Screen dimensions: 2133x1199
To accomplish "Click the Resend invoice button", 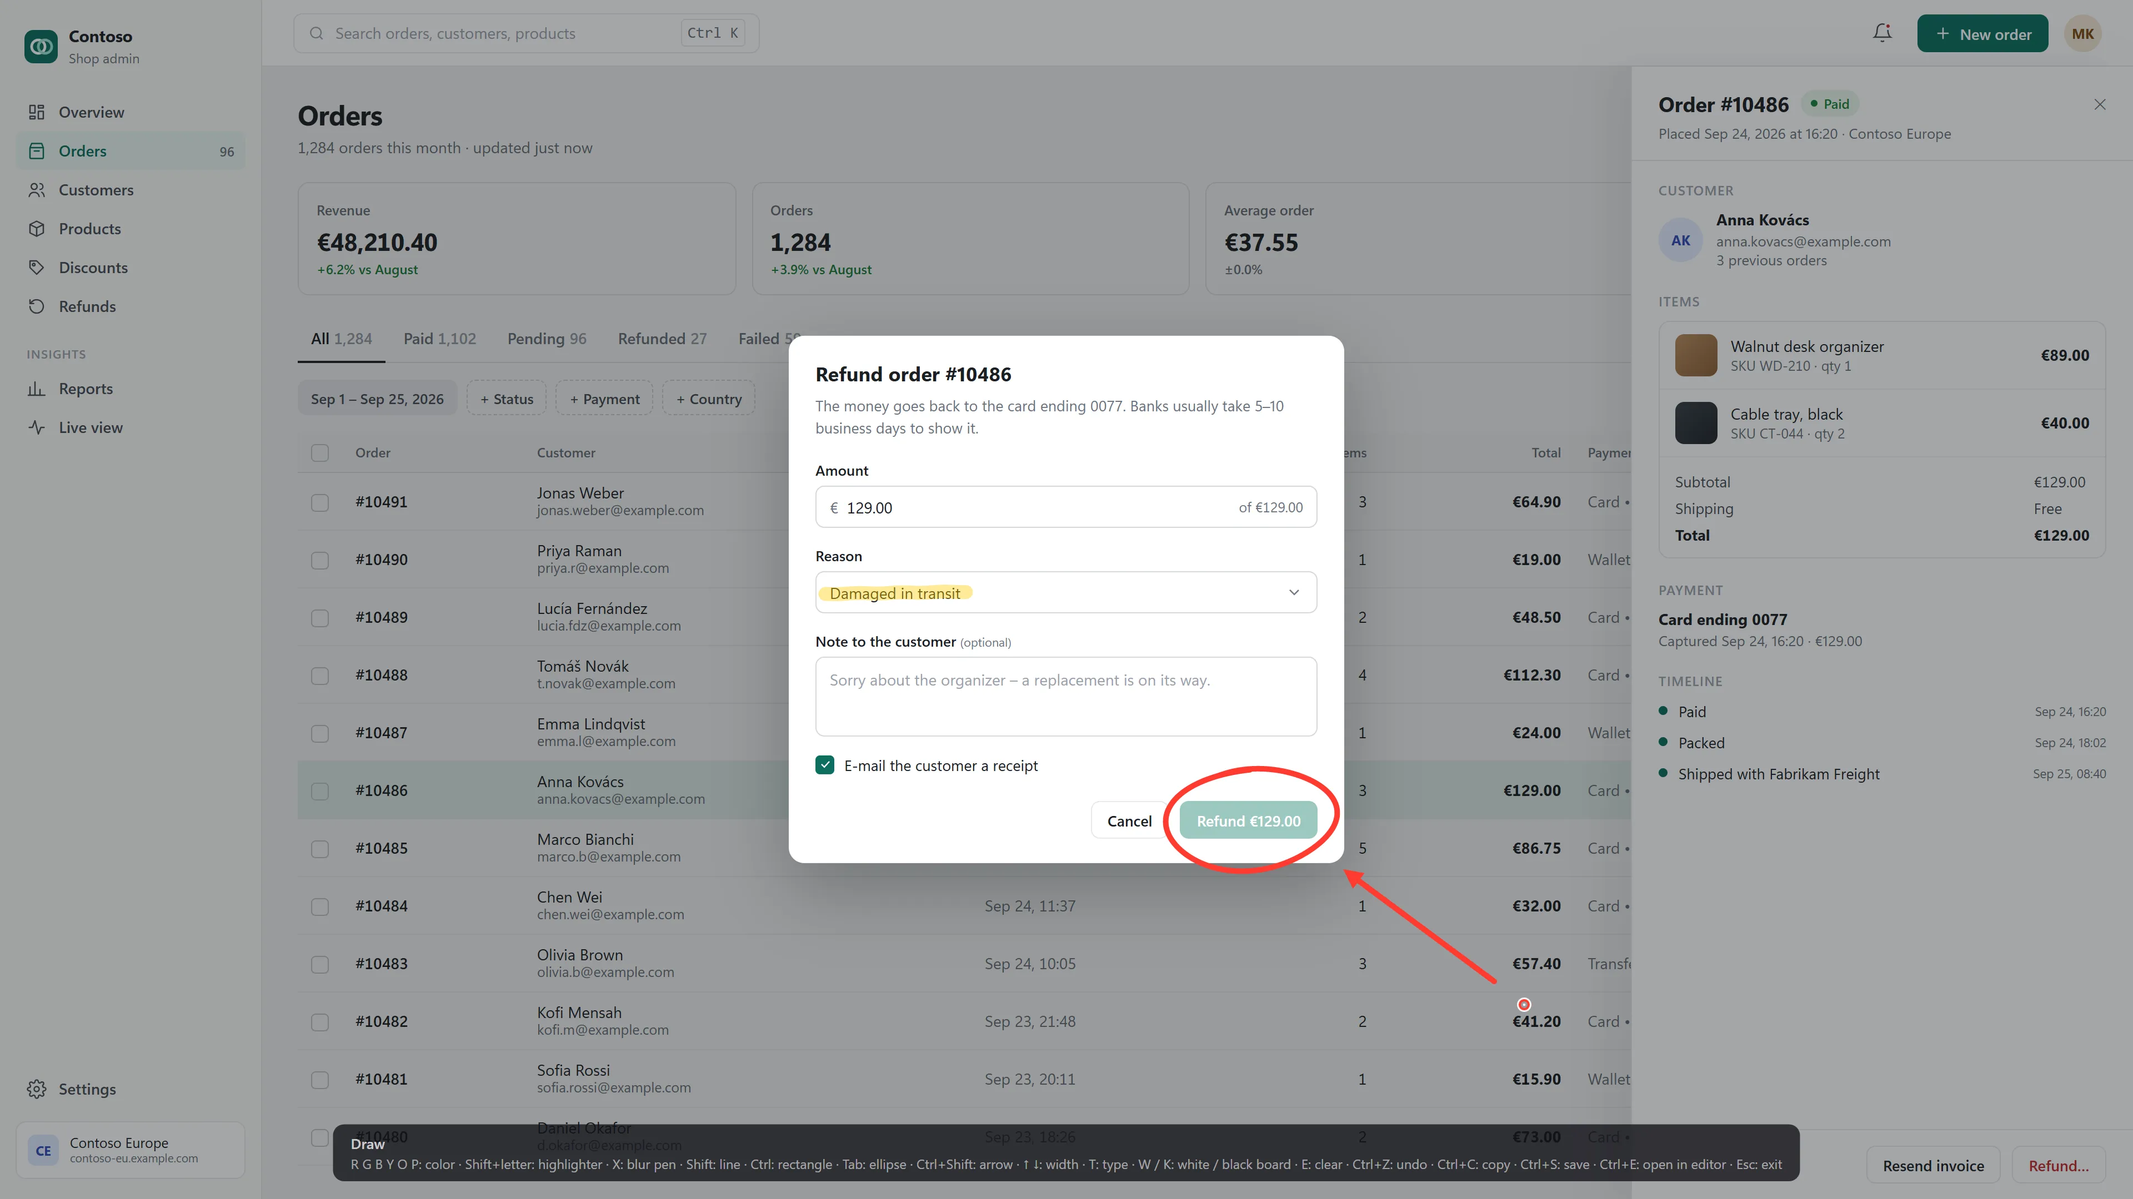I will tap(1934, 1165).
